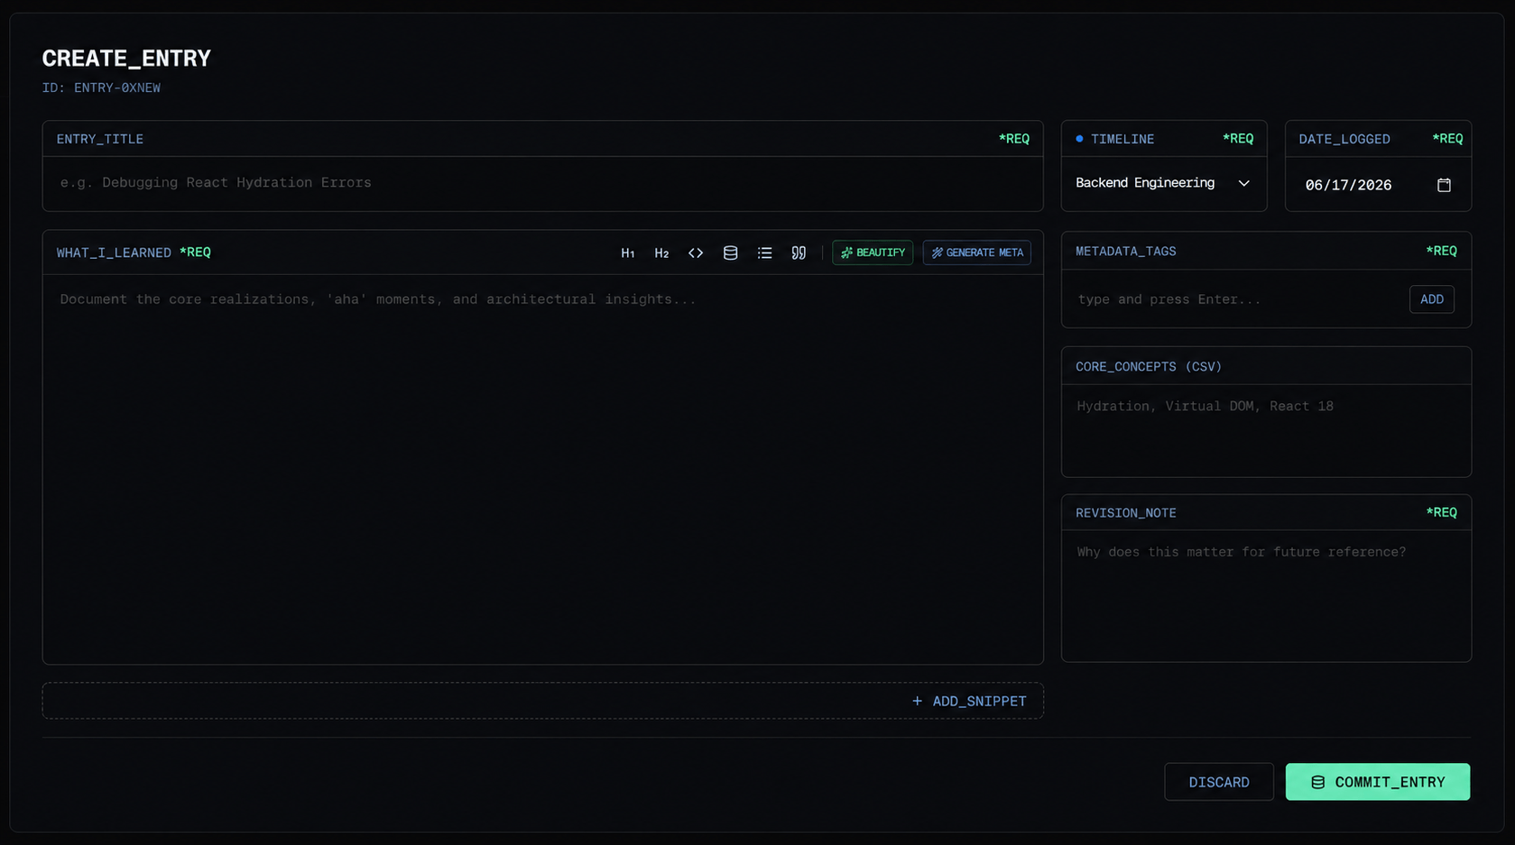The height and width of the screenshot is (845, 1515).
Task: Click into the WHAT_I_LEARNED text area
Action: 542,469
